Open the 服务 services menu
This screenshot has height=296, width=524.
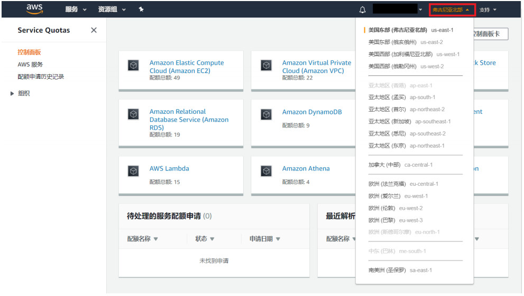tap(76, 10)
